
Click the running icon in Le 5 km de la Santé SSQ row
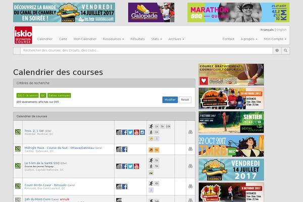tap(151, 160)
